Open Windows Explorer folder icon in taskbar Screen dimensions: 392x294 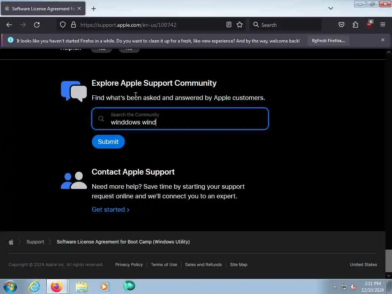tap(82, 286)
